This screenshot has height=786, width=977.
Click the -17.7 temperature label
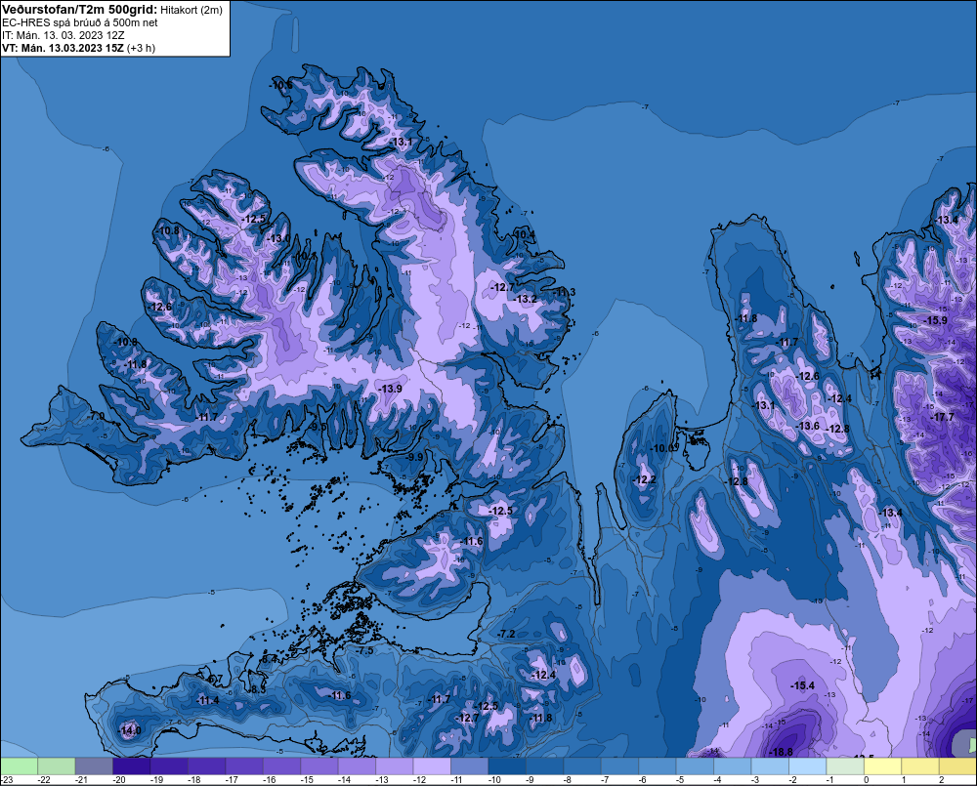click(x=942, y=417)
